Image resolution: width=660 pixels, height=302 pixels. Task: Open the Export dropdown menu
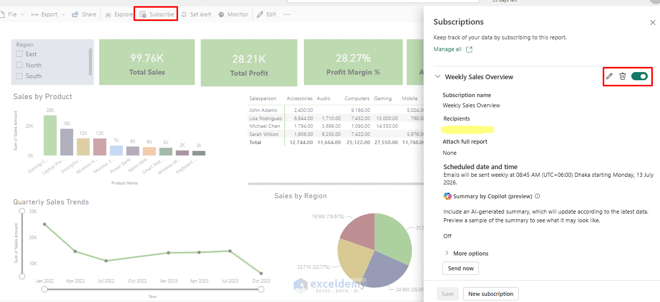tap(48, 14)
